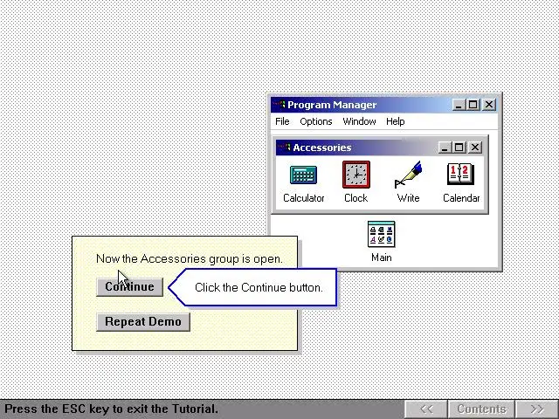Open the Help menu
The height and width of the screenshot is (419, 559).
pos(395,121)
